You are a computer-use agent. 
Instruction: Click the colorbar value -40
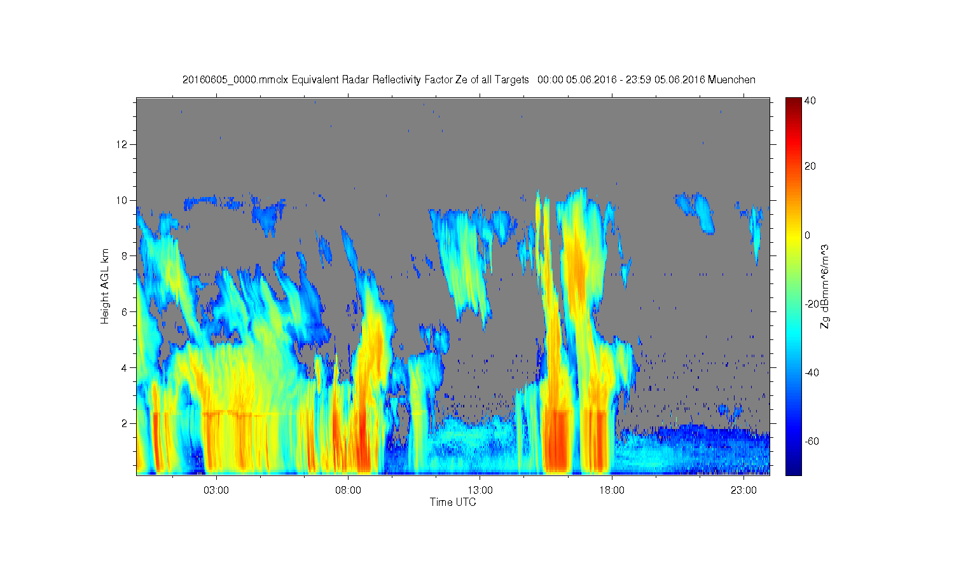tap(812, 372)
